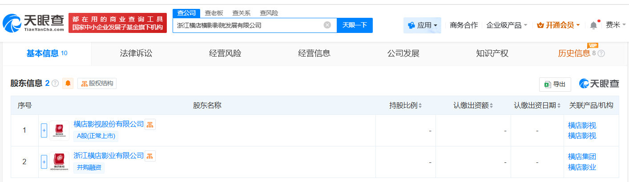This screenshot has height=182, width=629.
Task: Click the help icon next to 历史信息
Action: click(601, 54)
